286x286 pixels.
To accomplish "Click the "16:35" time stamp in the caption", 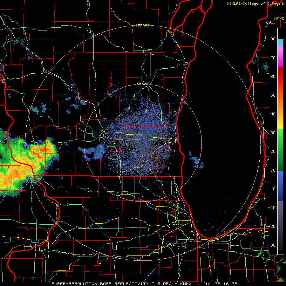I will [x=230, y=284].
